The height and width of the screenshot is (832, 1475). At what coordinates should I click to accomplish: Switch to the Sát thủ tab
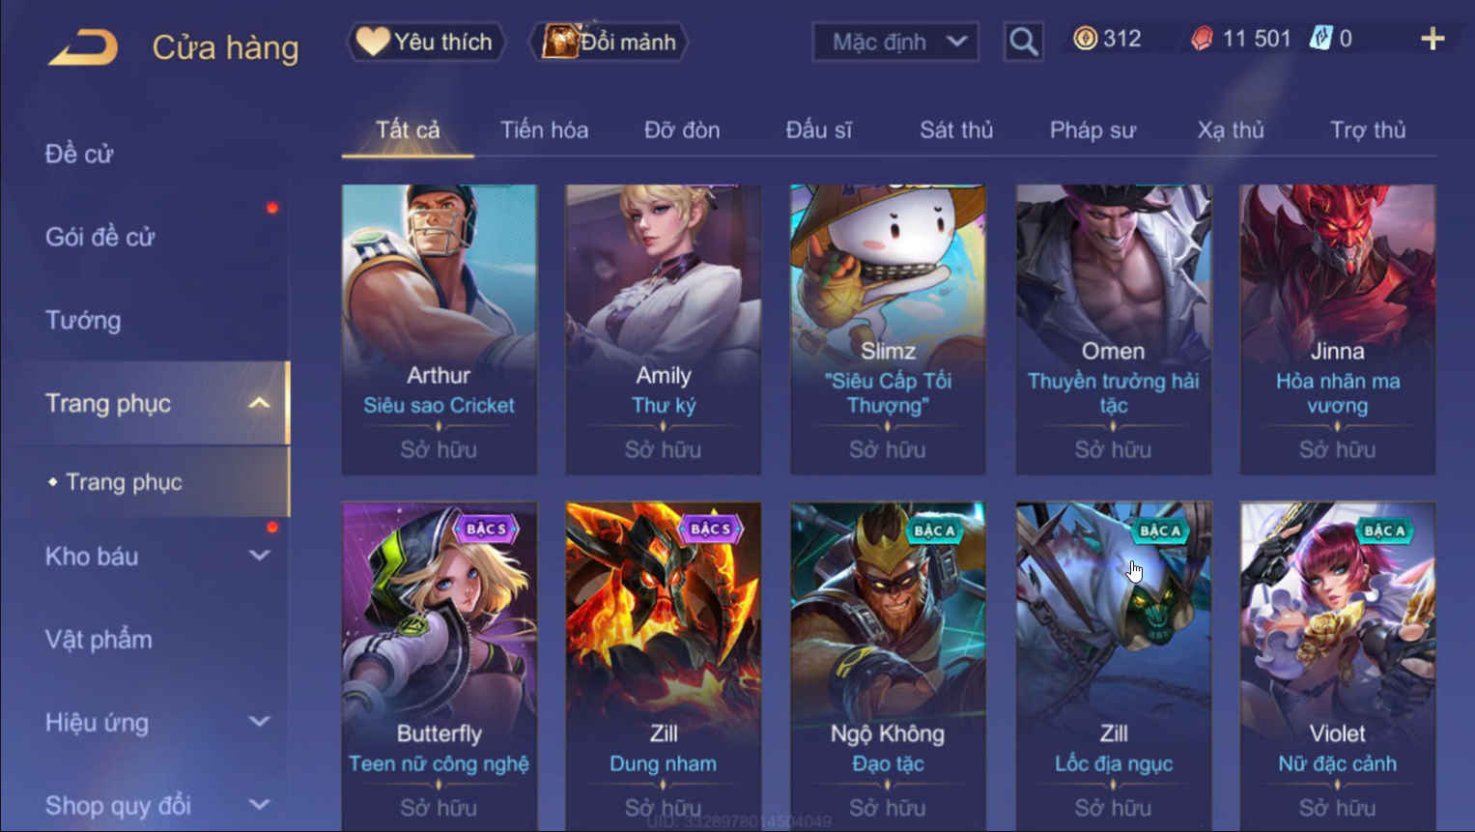[955, 130]
